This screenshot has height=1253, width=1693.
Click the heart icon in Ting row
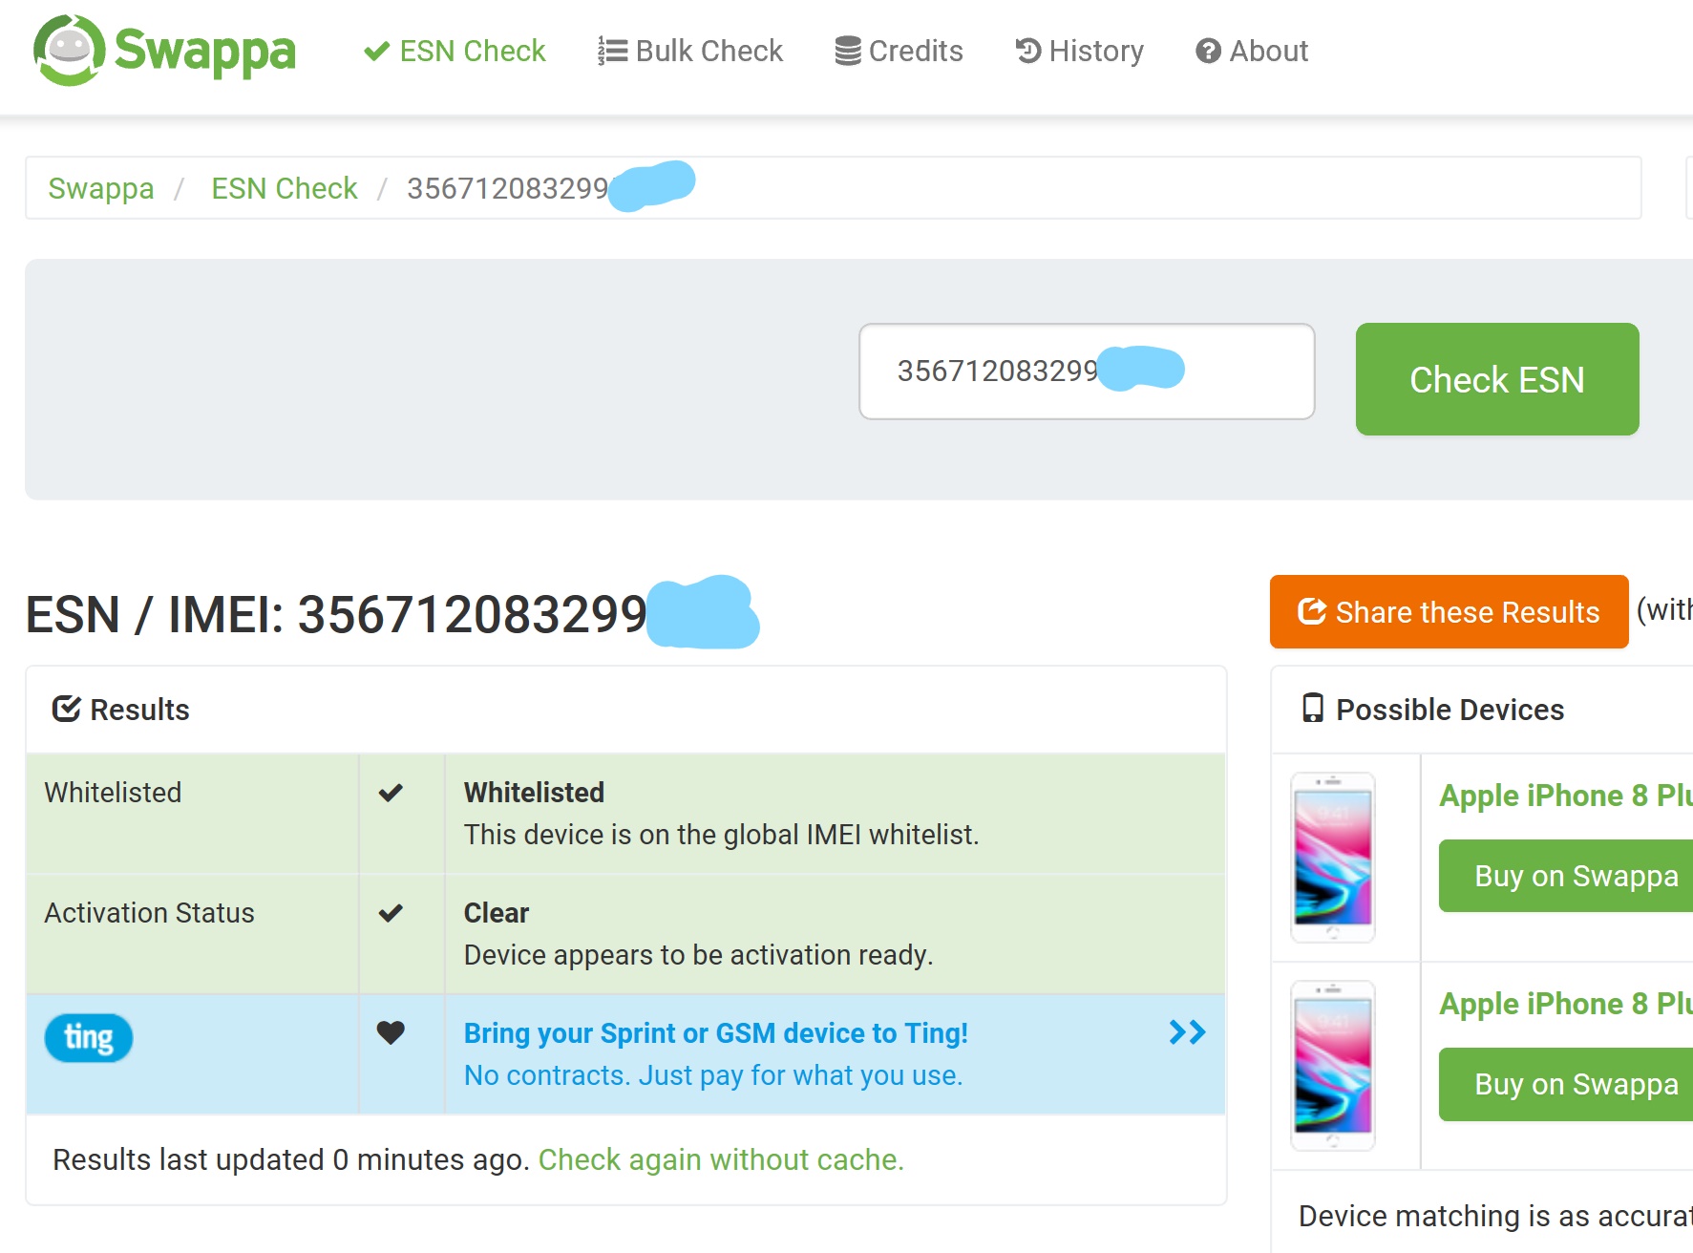coord(391,1032)
